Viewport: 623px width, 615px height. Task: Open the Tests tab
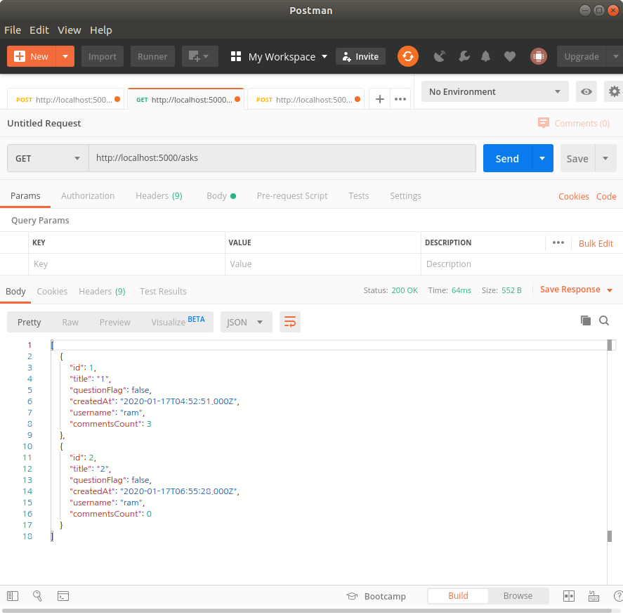pyautogui.click(x=359, y=196)
